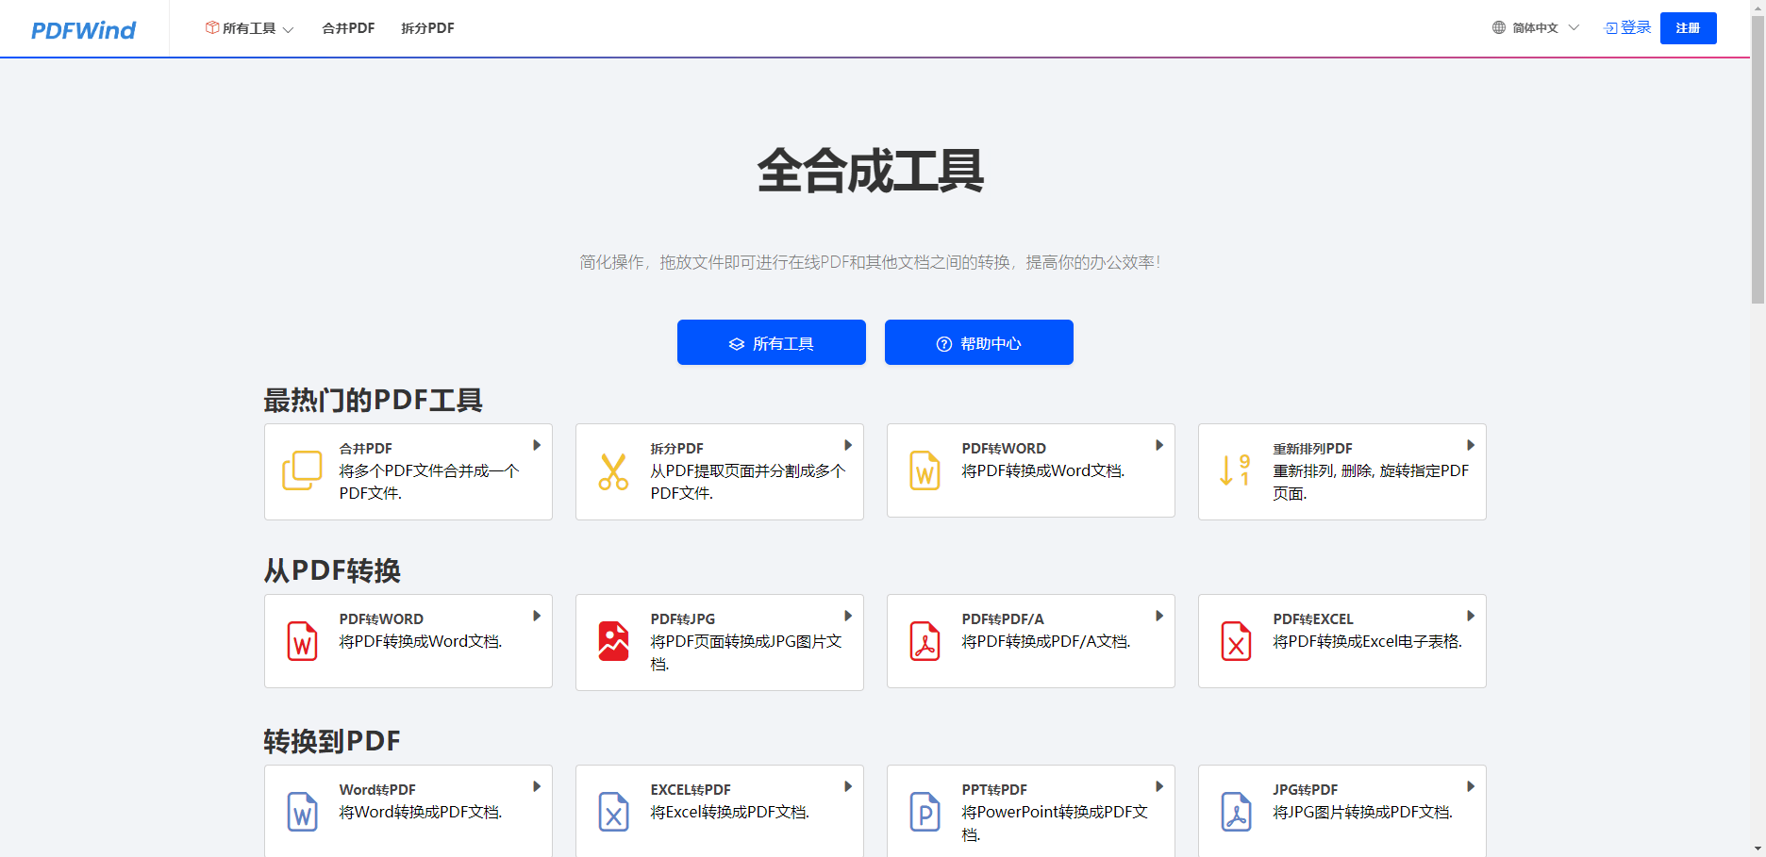Open PDF转EXCEL via its X icon

(x=1236, y=641)
